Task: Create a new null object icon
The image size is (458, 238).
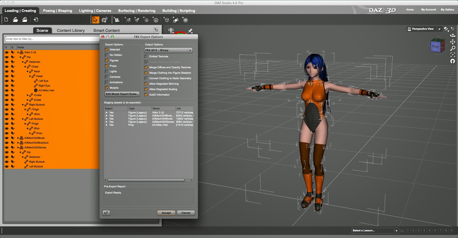Action: (x=167, y=20)
